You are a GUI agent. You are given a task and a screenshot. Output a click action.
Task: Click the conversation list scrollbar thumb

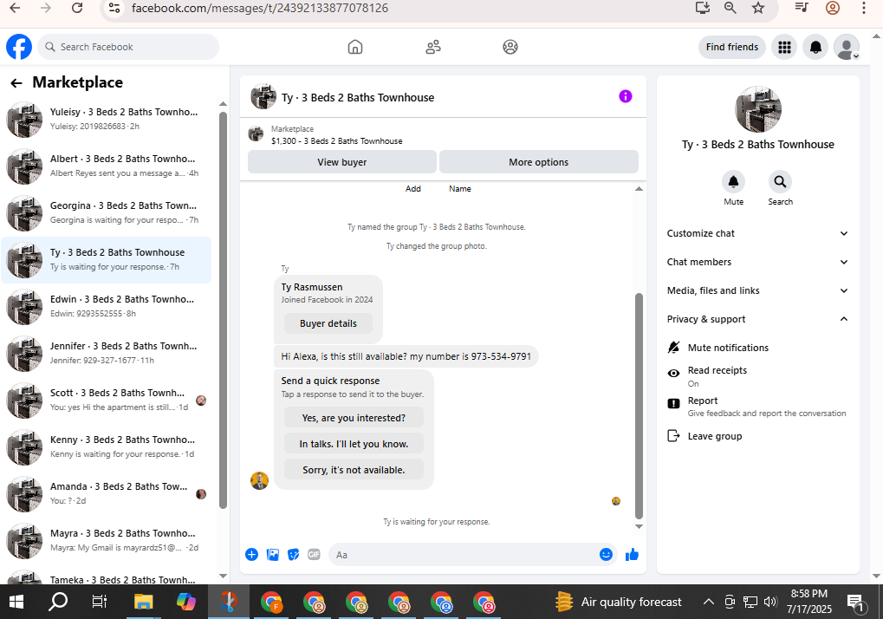[x=223, y=309]
